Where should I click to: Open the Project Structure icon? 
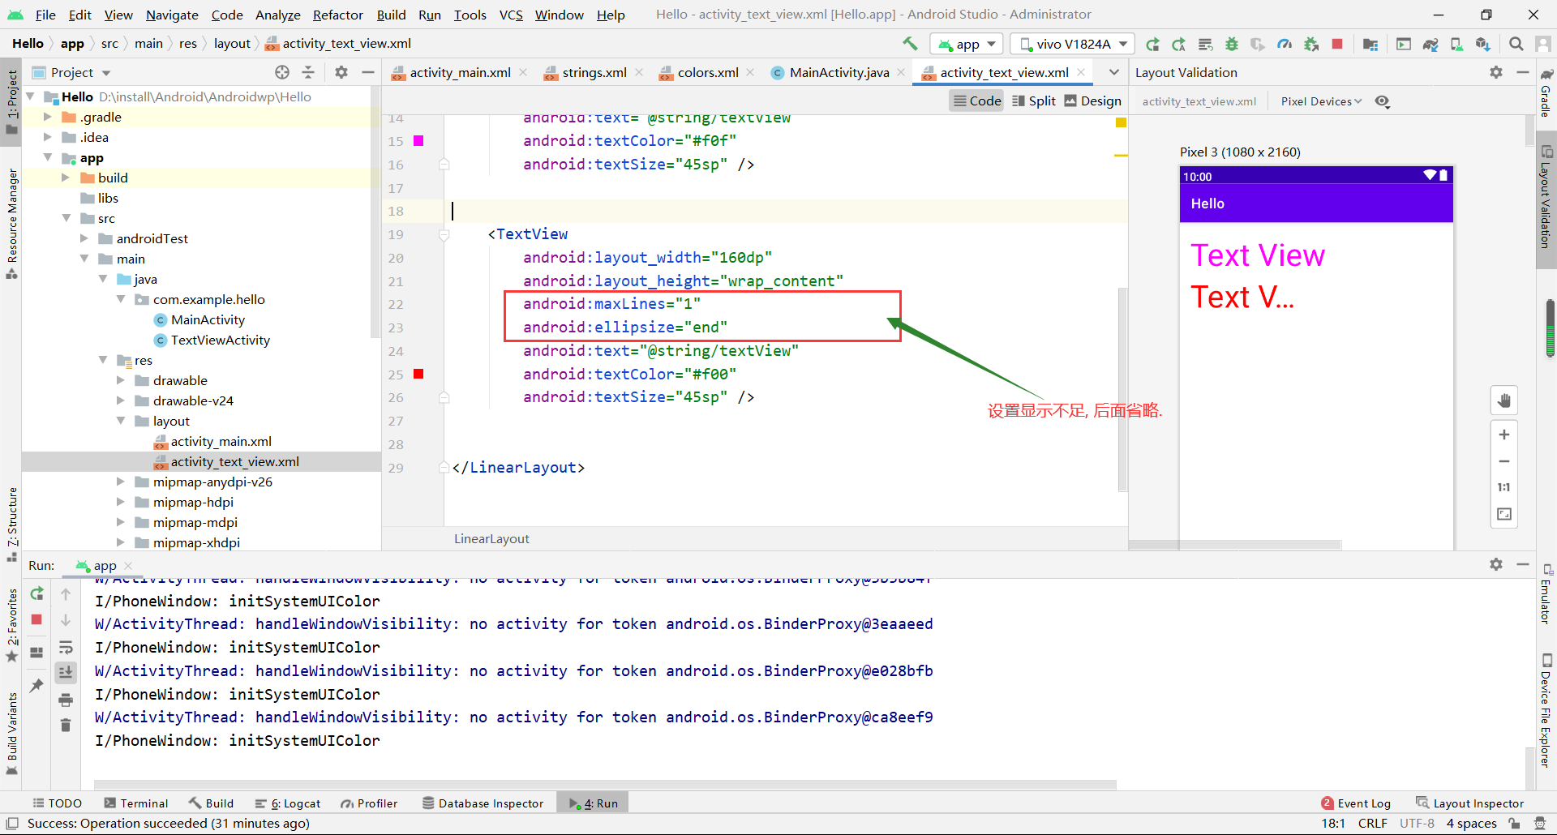tap(1370, 44)
